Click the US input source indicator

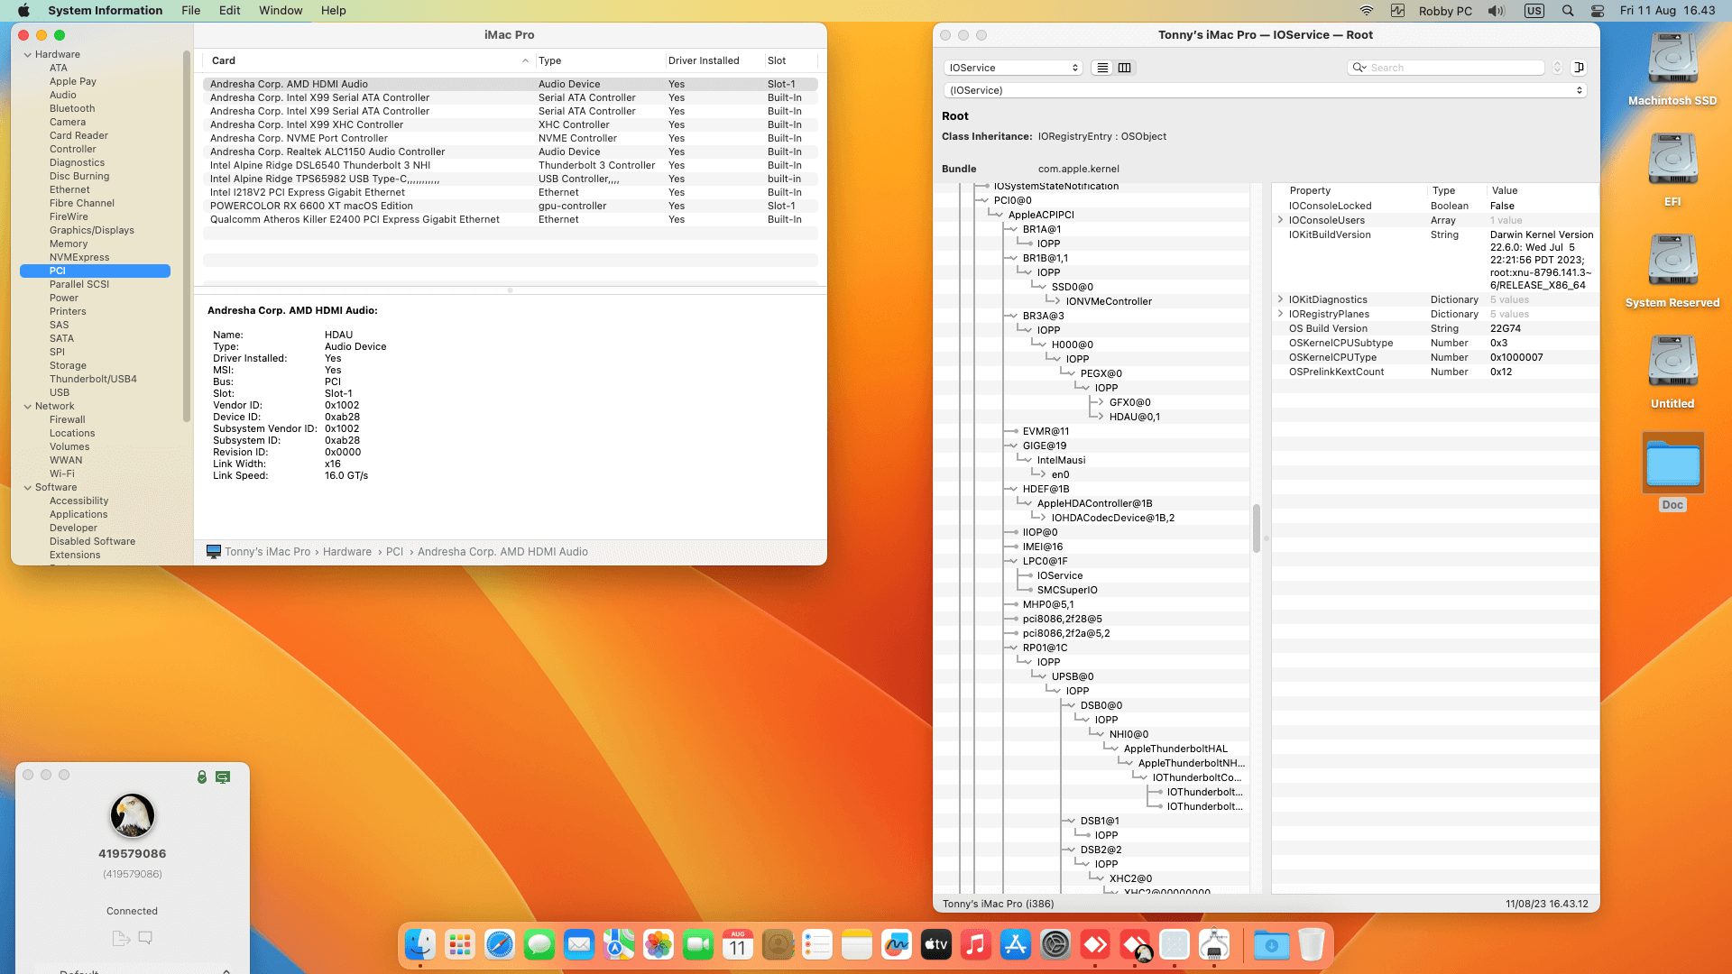[1534, 11]
